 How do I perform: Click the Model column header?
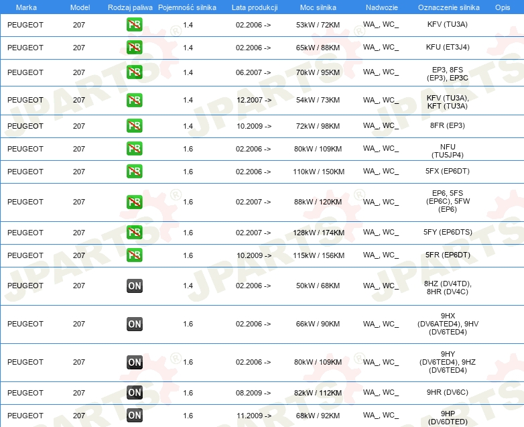[80, 7]
